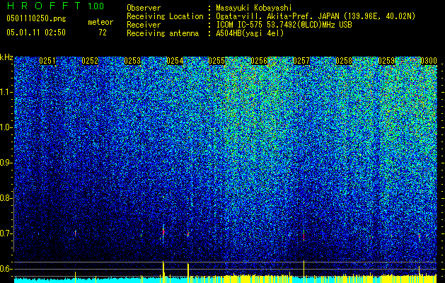445x283 pixels.
Task: Click the 0258 time marker
Action: click(x=344, y=61)
